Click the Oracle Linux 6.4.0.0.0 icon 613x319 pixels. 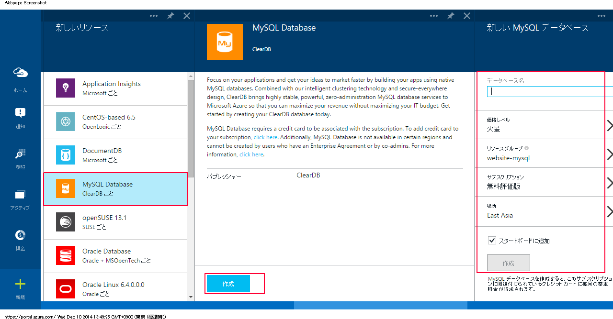coord(66,289)
